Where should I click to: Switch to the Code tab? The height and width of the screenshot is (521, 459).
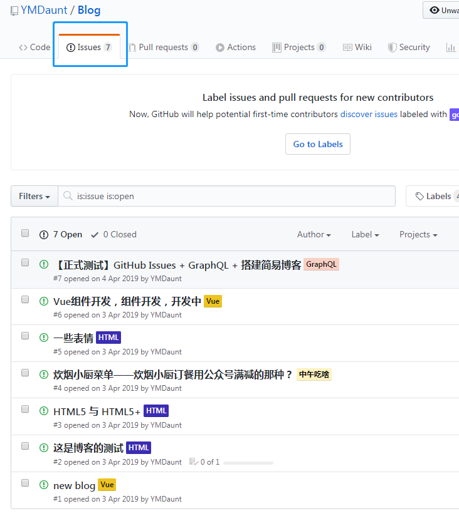34,48
